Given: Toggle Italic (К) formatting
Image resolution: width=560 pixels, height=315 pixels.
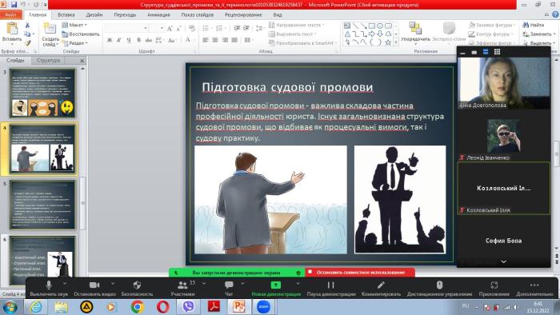Looking at the screenshot, I should coord(119,40).
